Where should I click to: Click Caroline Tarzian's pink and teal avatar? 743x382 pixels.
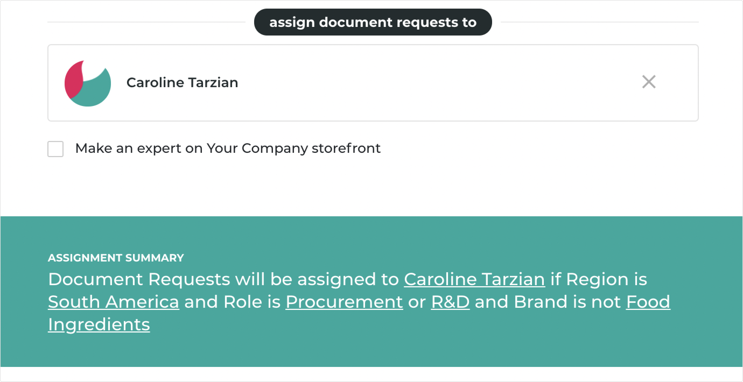tap(88, 83)
